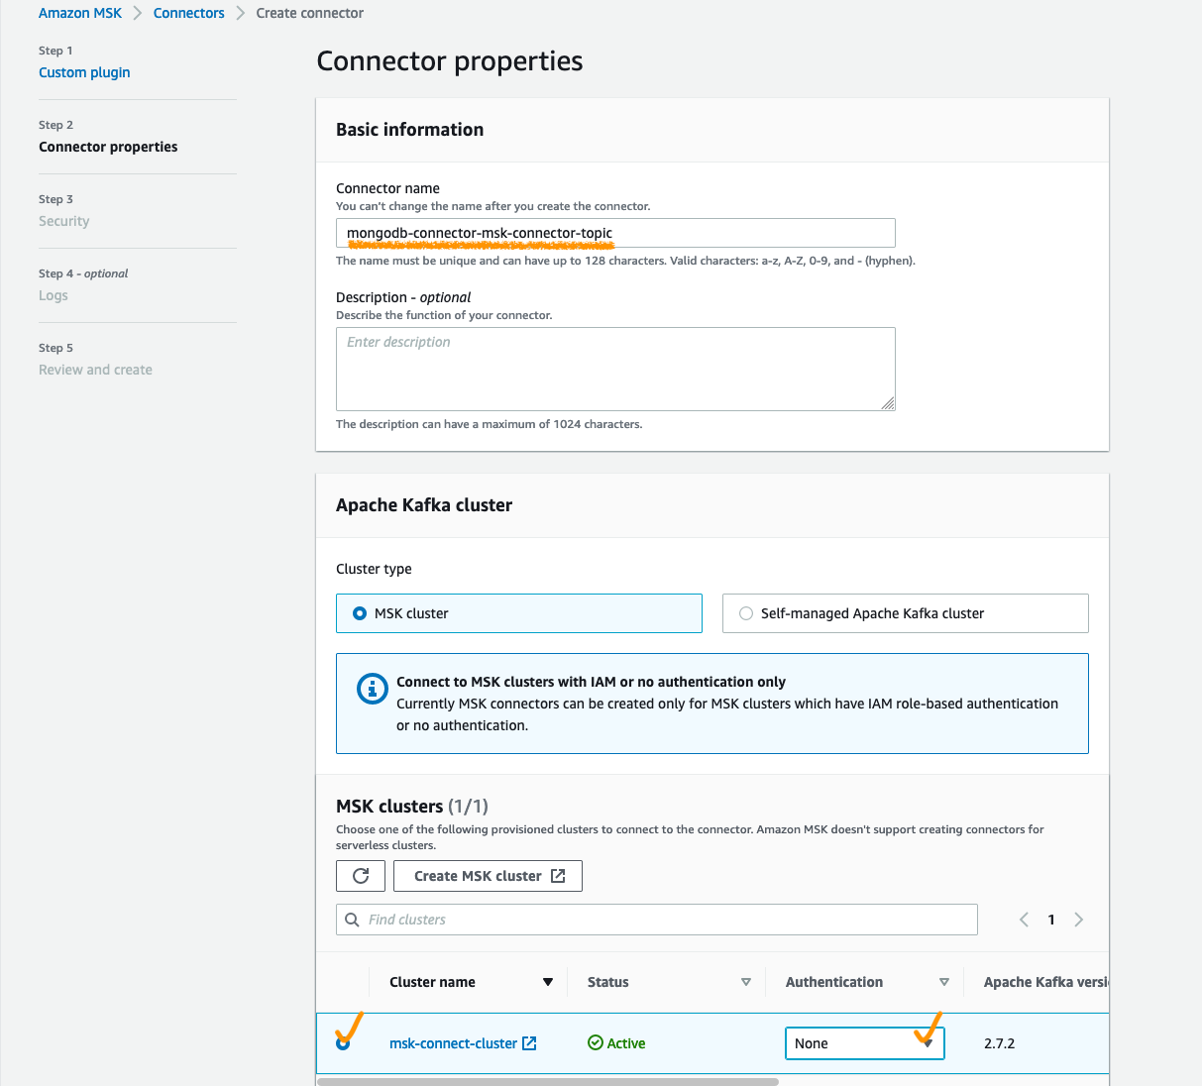Sort by Cluster name column arrow
The height and width of the screenshot is (1086, 1202).
pos(548,982)
